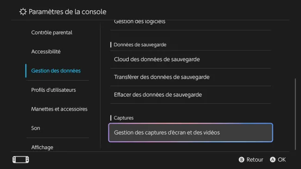The image size is (301, 169).
Task: Open Accessibilité settings category
Action: [46, 51]
